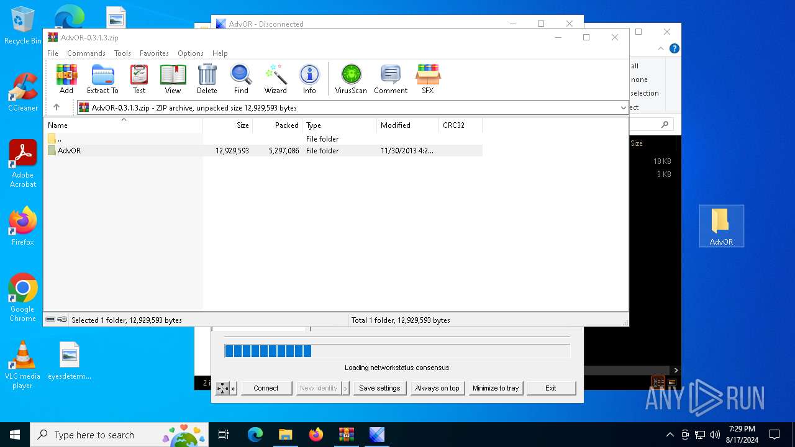Click the Explorer search magnifier icon
795x447 pixels.
click(x=665, y=125)
